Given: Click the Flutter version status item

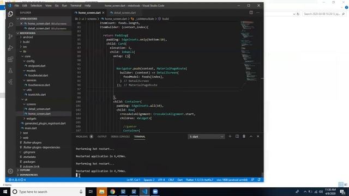Looking at the screenshot, I should (x=200, y=180).
